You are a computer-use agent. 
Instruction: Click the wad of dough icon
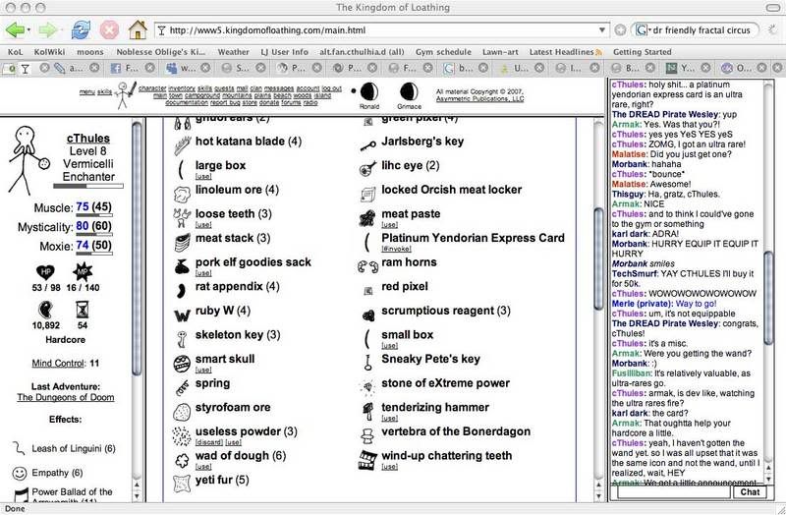pyautogui.click(x=182, y=460)
